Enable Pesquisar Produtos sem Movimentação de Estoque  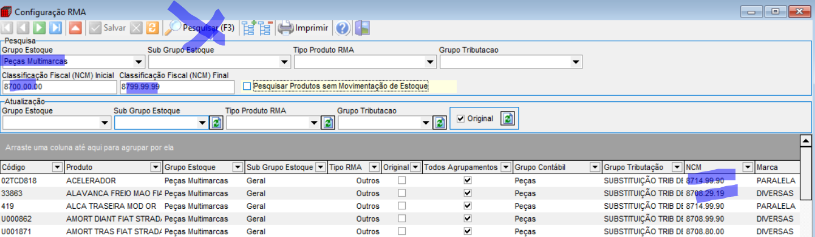click(x=246, y=86)
